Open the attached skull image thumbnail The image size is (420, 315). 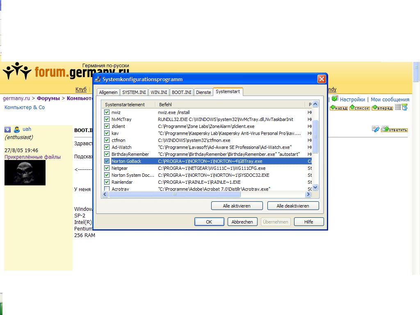[25, 173]
